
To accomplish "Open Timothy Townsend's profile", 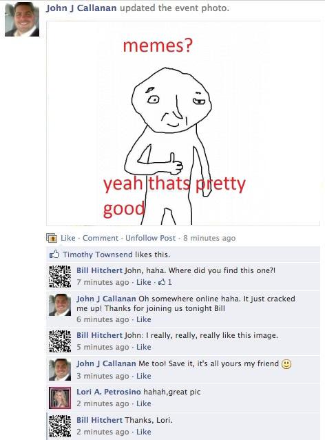I will pos(98,254).
